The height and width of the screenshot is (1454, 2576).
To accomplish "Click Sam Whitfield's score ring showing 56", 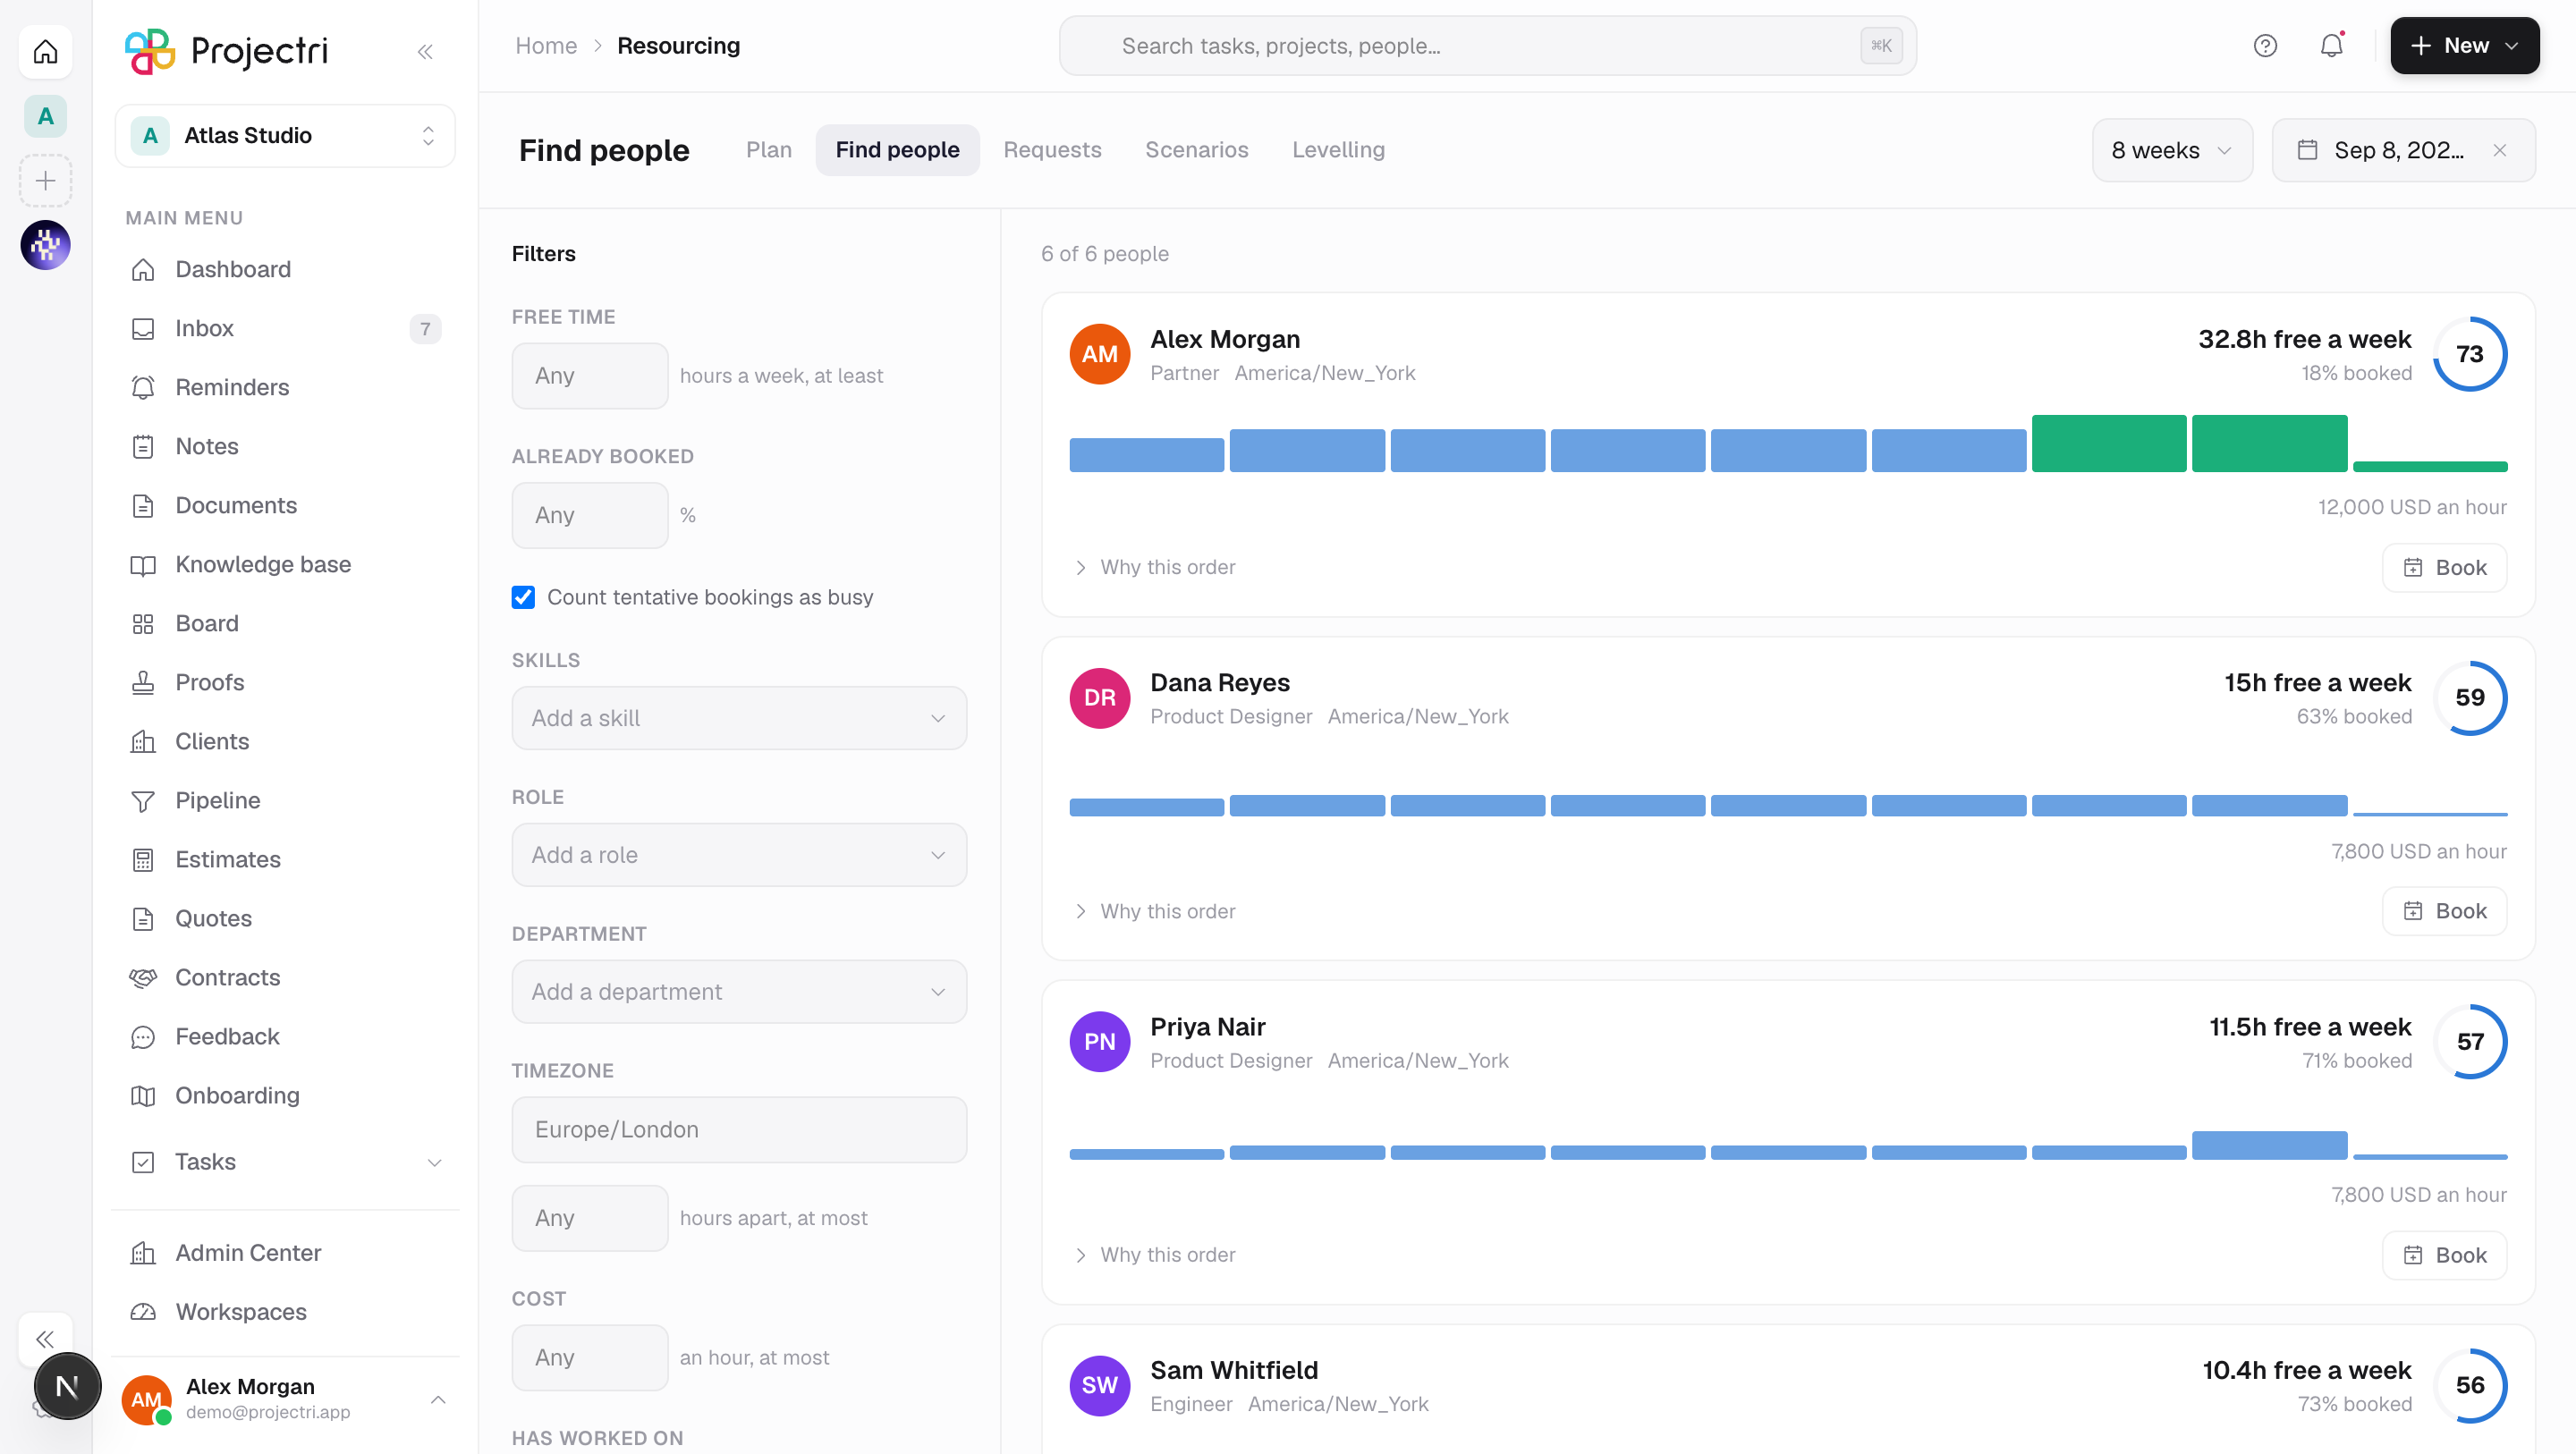I will pyautogui.click(x=2470, y=1386).
